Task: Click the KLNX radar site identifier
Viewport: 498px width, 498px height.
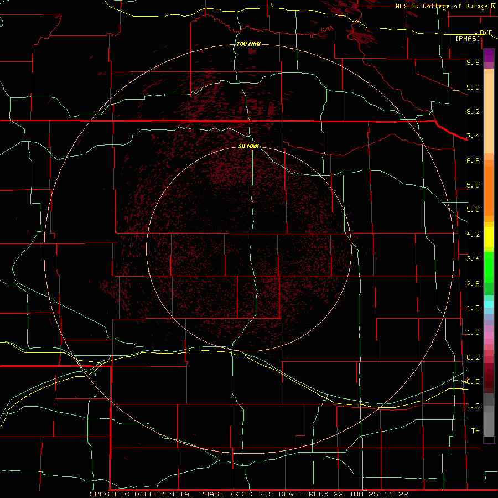Action: click(x=319, y=494)
